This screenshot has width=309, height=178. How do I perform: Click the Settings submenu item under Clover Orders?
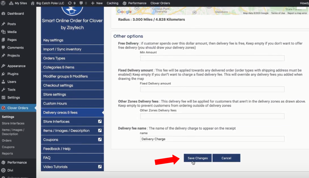tap(8, 117)
